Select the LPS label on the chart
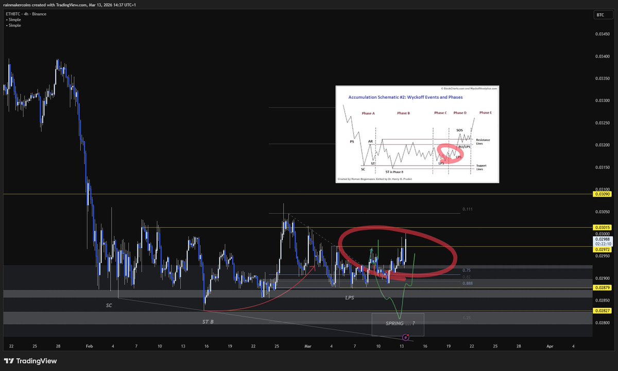 coord(349,297)
